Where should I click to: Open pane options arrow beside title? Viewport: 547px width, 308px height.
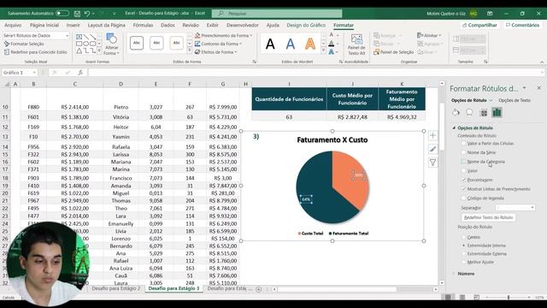[x=524, y=88]
